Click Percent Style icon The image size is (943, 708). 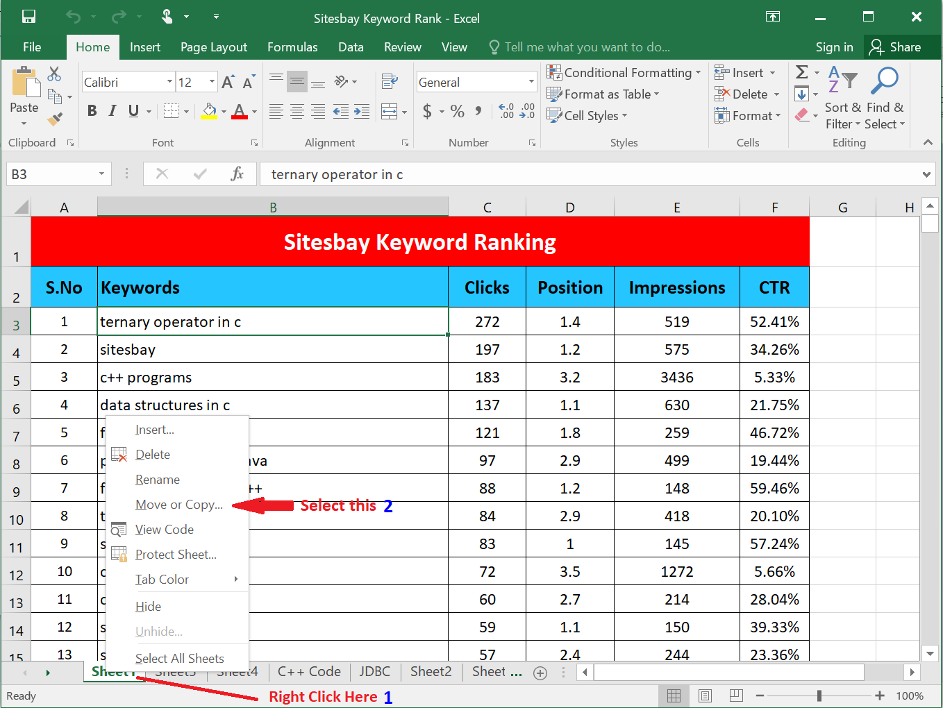point(457,111)
